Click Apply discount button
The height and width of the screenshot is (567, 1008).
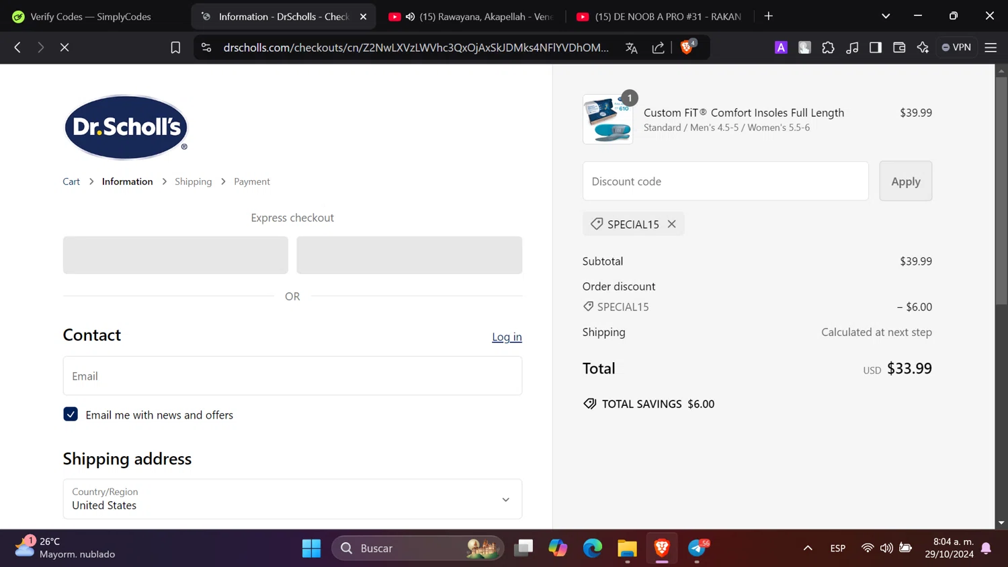[x=905, y=181]
